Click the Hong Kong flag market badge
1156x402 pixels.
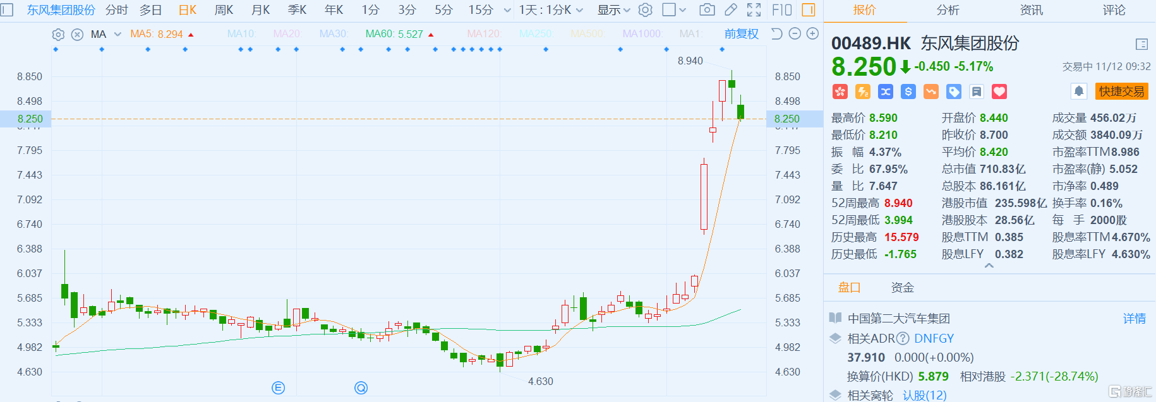840,92
